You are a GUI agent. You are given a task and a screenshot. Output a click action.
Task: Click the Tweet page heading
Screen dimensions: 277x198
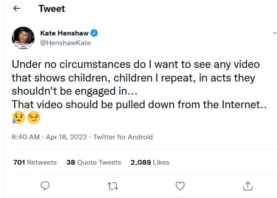[x=52, y=8]
